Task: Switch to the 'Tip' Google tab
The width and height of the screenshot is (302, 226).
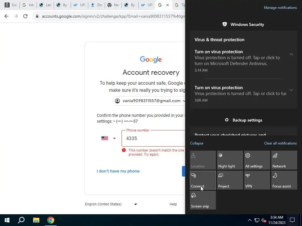Action: [180, 5]
